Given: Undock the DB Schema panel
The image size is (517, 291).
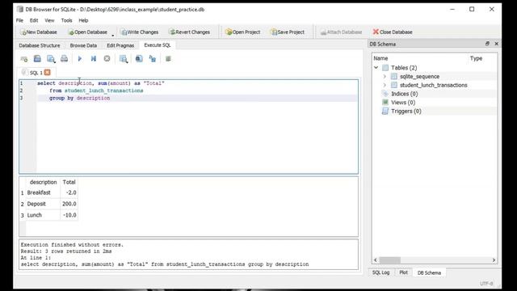Looking at the screenshot, I should pos(487,44).
